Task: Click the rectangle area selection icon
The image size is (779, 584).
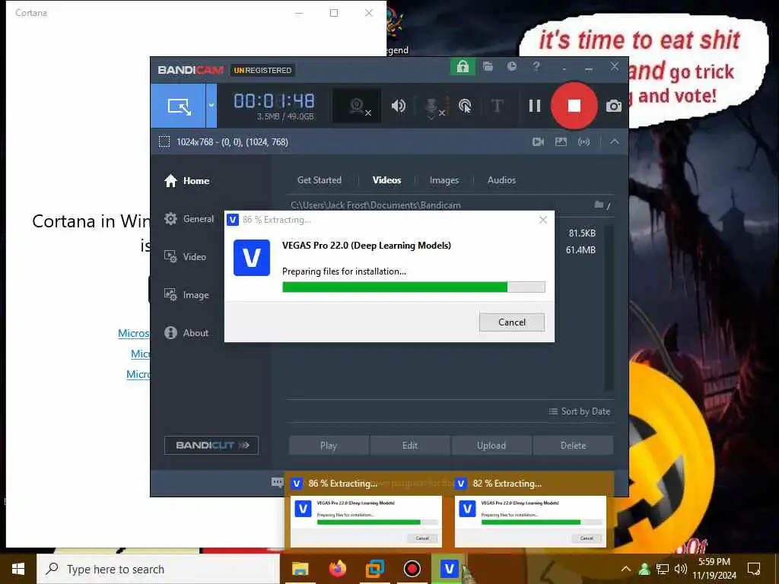Action: (164, 142)
